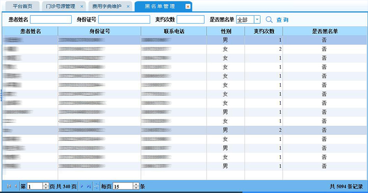This screenshot has width=368, height=193.
Task: Close the 门诊号源管理 tab
Action: click(81, 6)
